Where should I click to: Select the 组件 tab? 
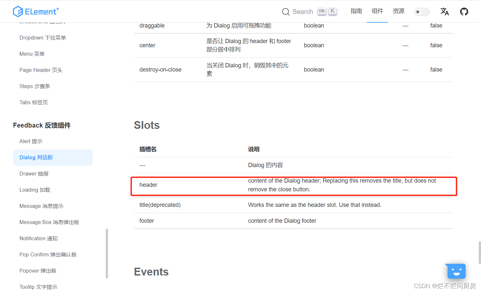click(377, 11)
